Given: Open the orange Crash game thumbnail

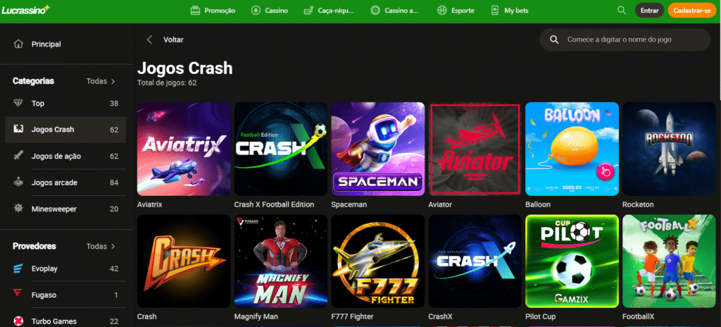Looking at the screenshot, I should pyautogui.click(x=184, y=261).
